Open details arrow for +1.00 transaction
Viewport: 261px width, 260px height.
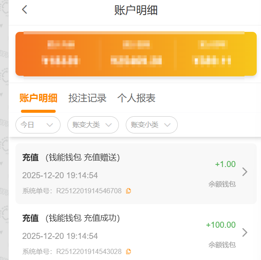pos(245,172)
